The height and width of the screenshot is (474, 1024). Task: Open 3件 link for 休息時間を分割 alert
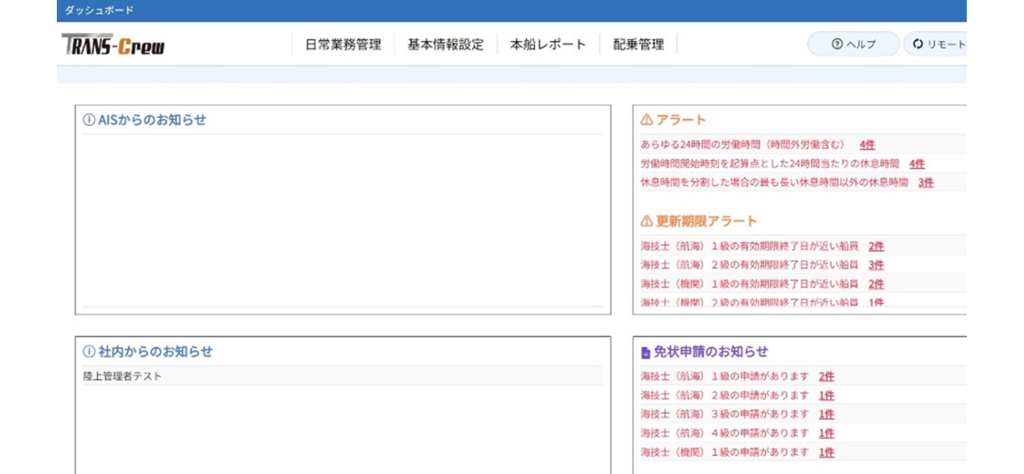(925, 183)
